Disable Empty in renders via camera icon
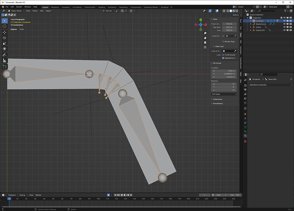The width and height of the screenshot is (294, 211). [291, 27]
